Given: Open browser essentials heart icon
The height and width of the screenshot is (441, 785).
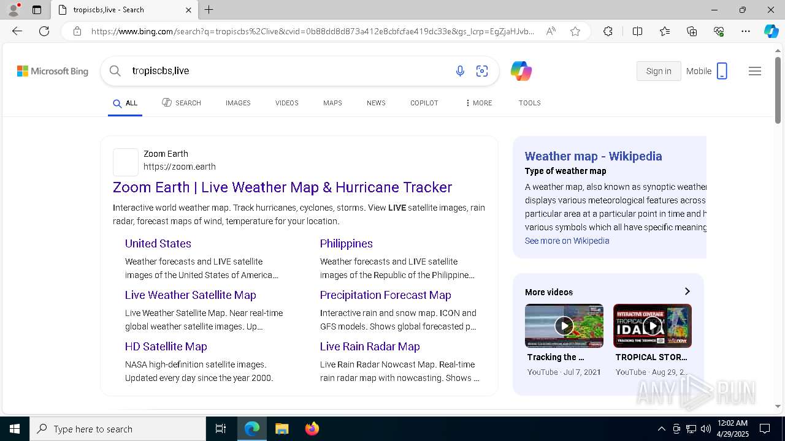Looking at the screenshot, I should [719, 31].
